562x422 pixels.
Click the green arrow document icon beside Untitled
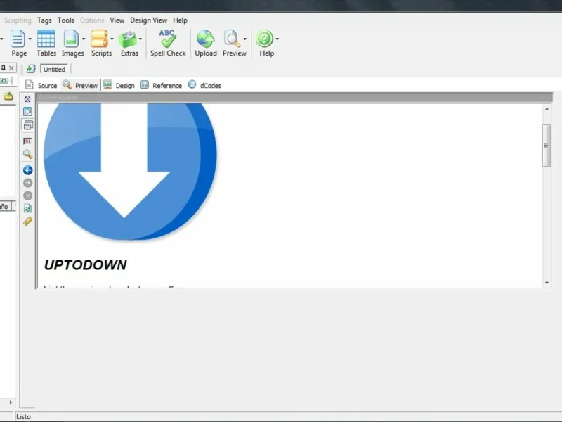coord(31,68)
